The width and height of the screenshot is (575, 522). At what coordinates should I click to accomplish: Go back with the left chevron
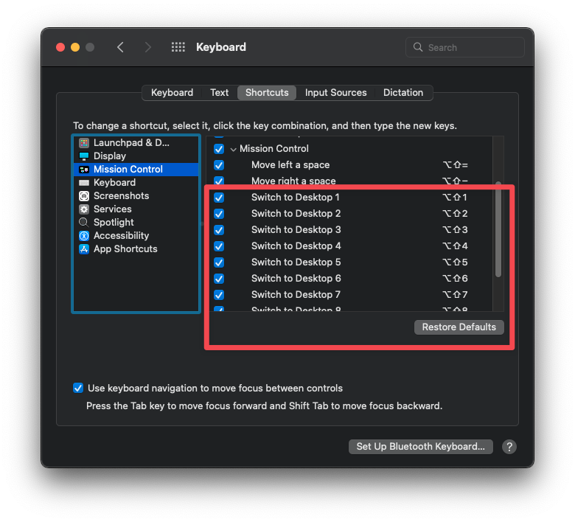(x=120, y=47)
